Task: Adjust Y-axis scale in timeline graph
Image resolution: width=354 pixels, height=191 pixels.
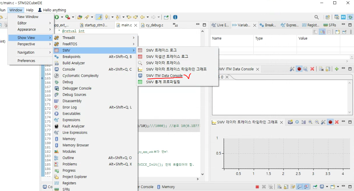Action: click(304, 122)
